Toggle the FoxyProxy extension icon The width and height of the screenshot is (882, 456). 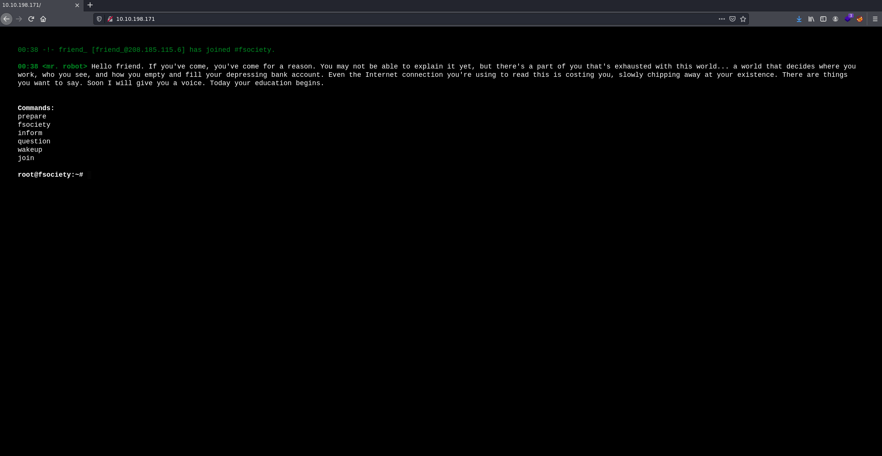coord(860,19)
